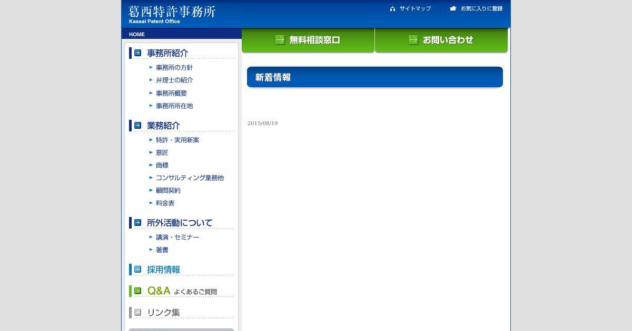This screenshot has width=632, height=331.
Task: Click the date text 2015/08/19
Action: tap(262, 123)
